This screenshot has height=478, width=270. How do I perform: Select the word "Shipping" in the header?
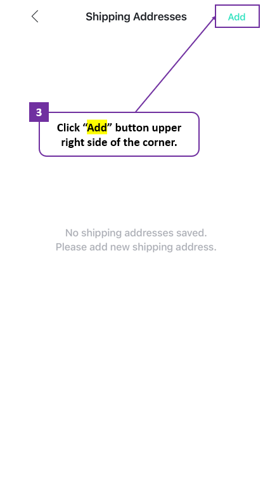point(108,17)
